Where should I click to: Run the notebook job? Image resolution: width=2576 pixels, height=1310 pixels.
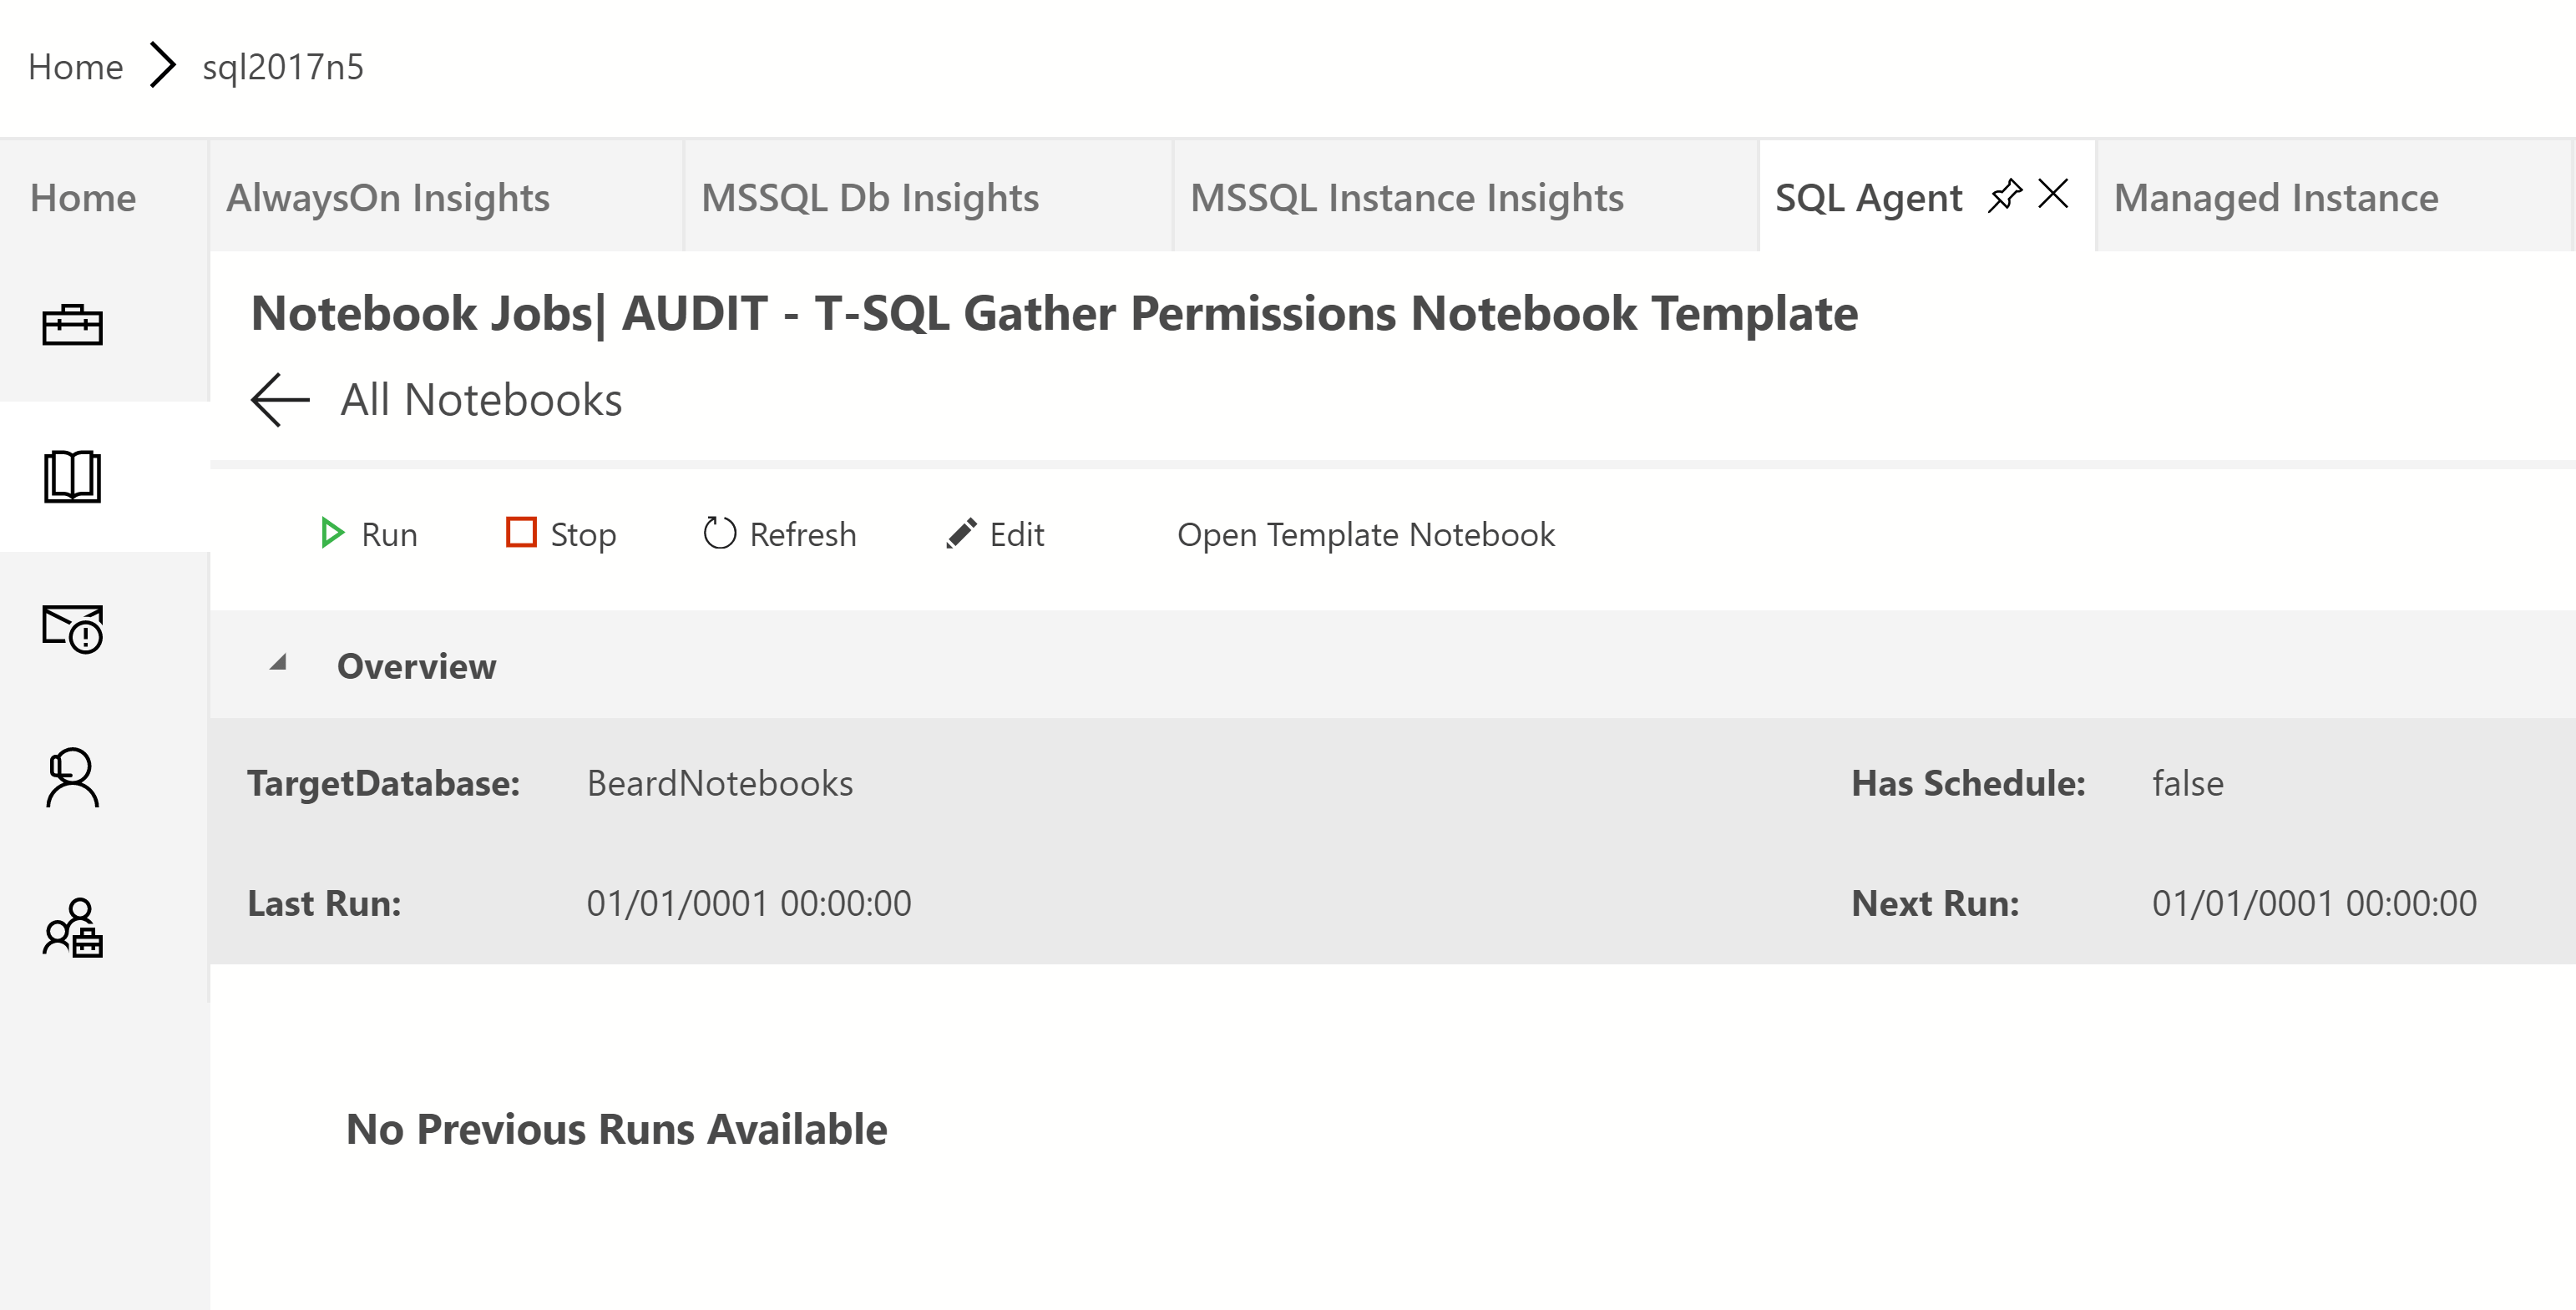click(x=368, y=534)
